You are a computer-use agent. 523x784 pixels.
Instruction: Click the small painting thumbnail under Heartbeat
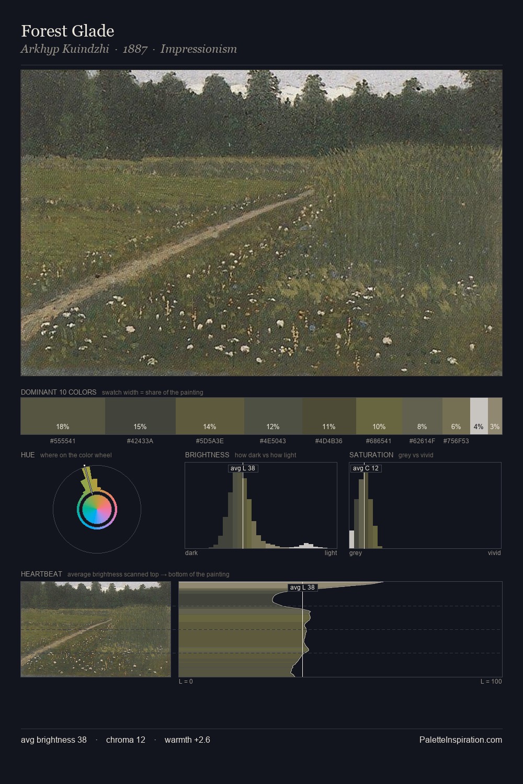(x=96, y=629)
